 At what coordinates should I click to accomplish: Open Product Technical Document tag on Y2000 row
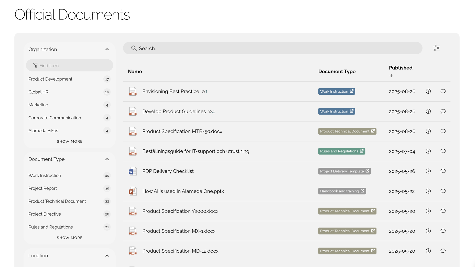point(347,211)
